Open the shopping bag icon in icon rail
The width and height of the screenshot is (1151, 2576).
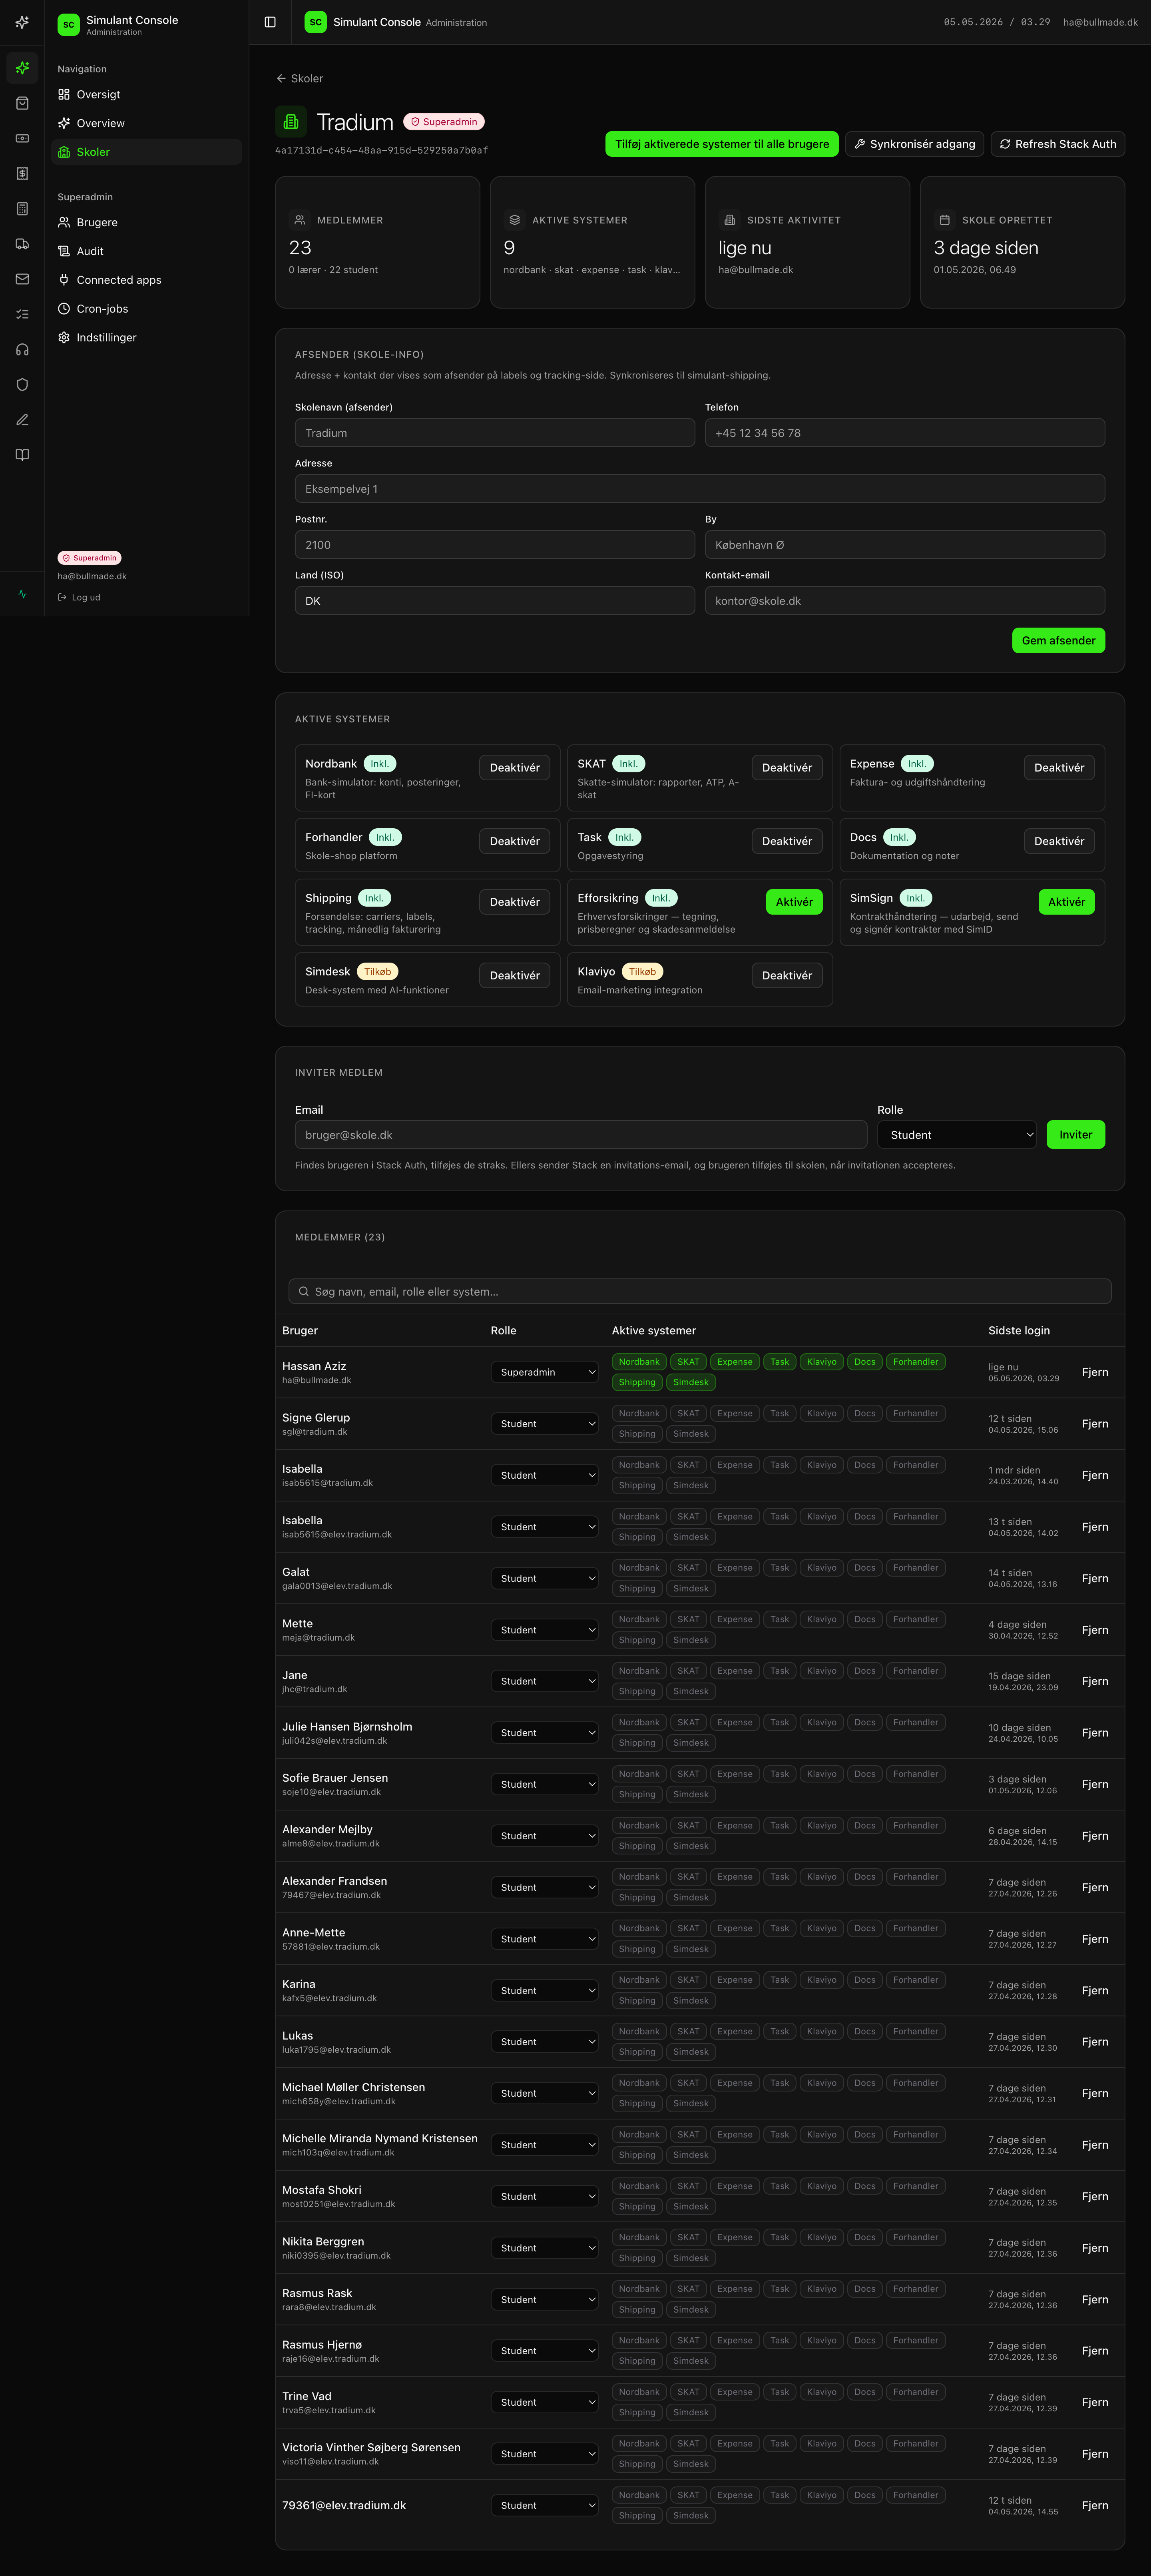click(22, 103)
